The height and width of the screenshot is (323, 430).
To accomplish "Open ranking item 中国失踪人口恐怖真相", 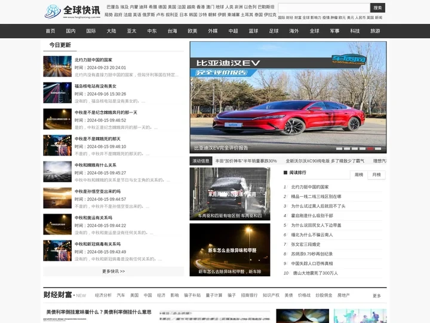I will point(312,264).
